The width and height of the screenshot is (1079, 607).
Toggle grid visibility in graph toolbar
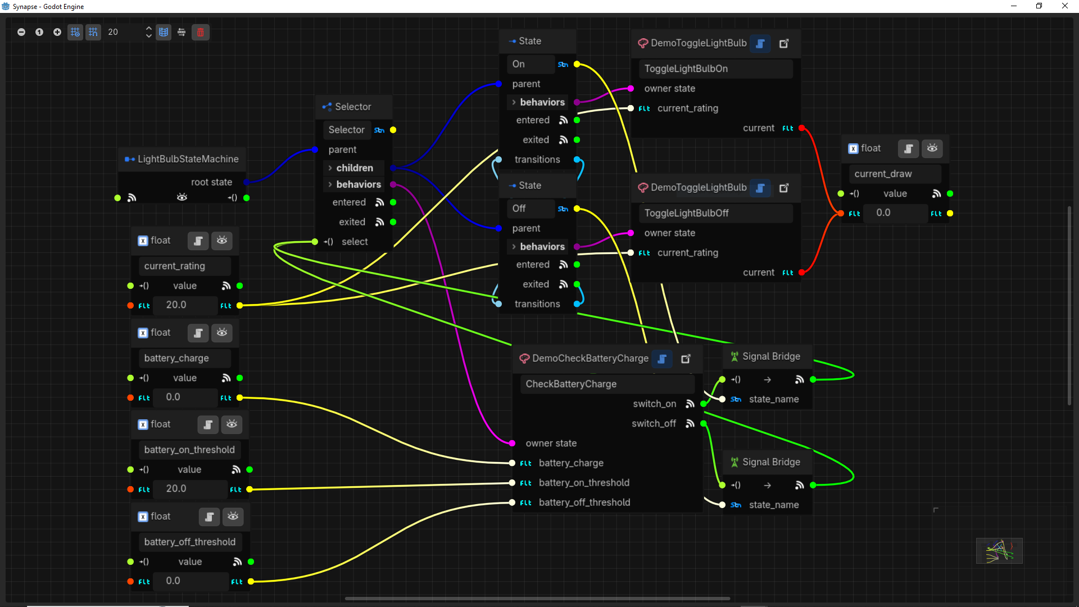click(x=75, y=32)
